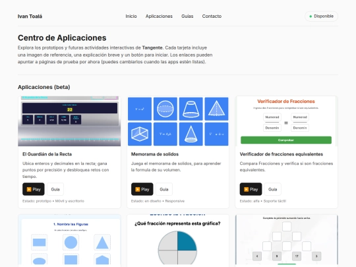Click 'Estado: en diseño • Responsive' text
Screen dimensions: 356x267
click(158, 201)
